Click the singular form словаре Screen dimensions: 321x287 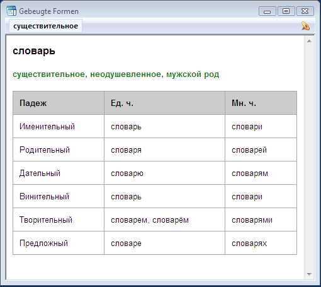[x=126, y=243]
